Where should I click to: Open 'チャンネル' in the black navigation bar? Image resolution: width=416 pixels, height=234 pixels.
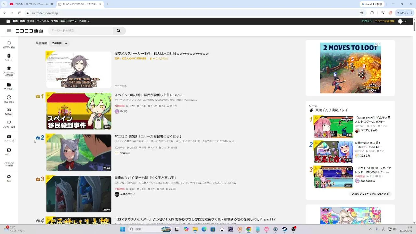(x=43, y=21)
